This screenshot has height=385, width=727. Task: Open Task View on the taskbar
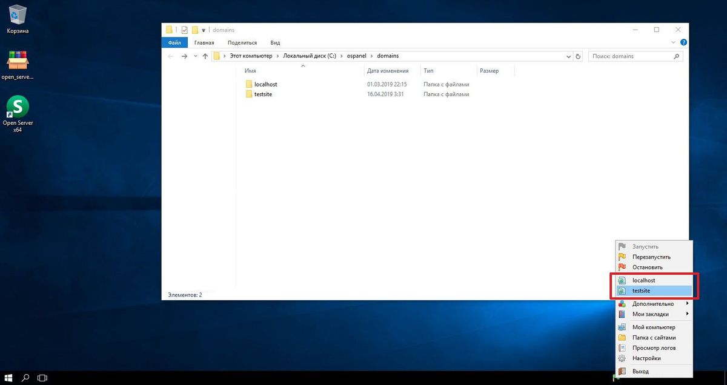[42, 378]
